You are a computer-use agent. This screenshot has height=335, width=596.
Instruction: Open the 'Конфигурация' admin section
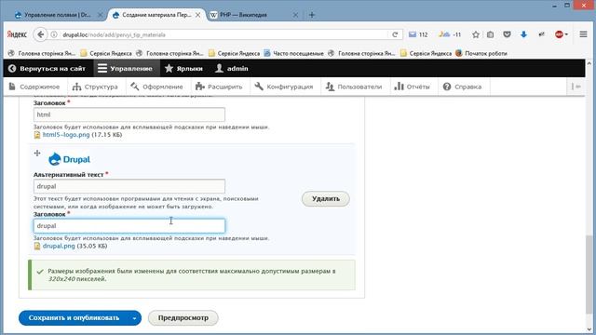coord(284,87)
